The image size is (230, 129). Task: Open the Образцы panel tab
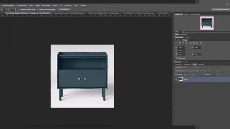[184, 35]
